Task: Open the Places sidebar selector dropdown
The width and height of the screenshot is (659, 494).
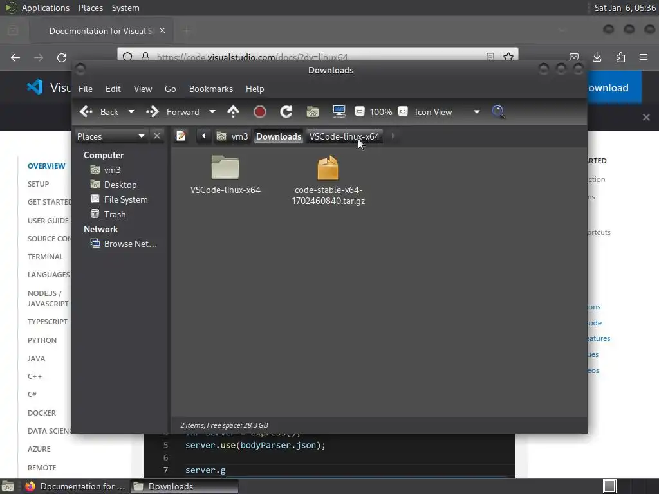Action: 111,136
